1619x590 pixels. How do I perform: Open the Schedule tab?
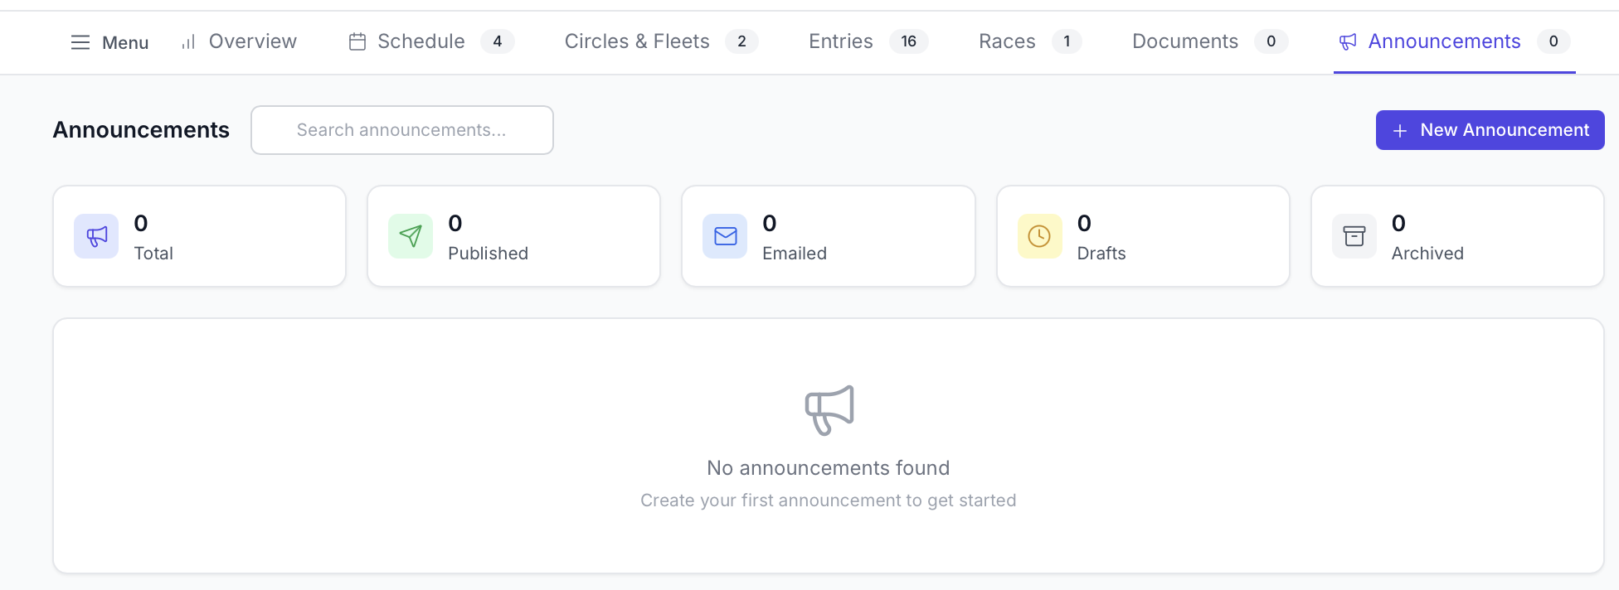point(421,41)
